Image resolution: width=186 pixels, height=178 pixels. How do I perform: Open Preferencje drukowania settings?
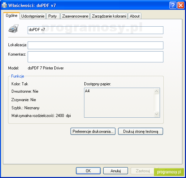[93, 131]
